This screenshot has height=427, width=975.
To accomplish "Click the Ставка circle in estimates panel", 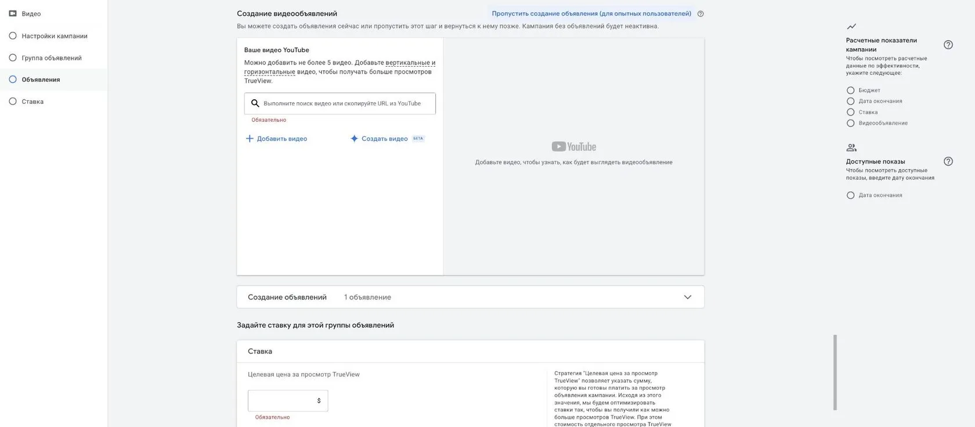I will point(851,113).
